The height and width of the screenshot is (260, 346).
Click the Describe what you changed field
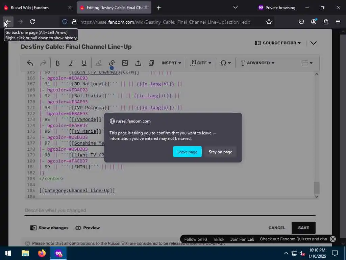pos(170,210)
